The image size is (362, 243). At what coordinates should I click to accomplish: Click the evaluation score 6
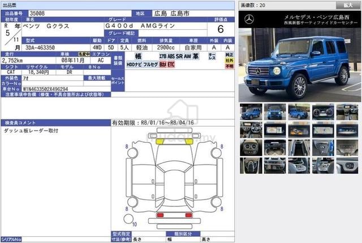(221, 29)
